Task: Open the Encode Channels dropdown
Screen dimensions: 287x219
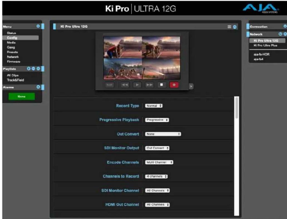Action: (159, 162)
